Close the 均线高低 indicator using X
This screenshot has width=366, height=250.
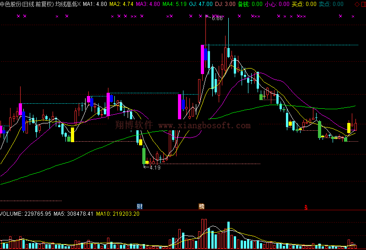coord(79,4)
